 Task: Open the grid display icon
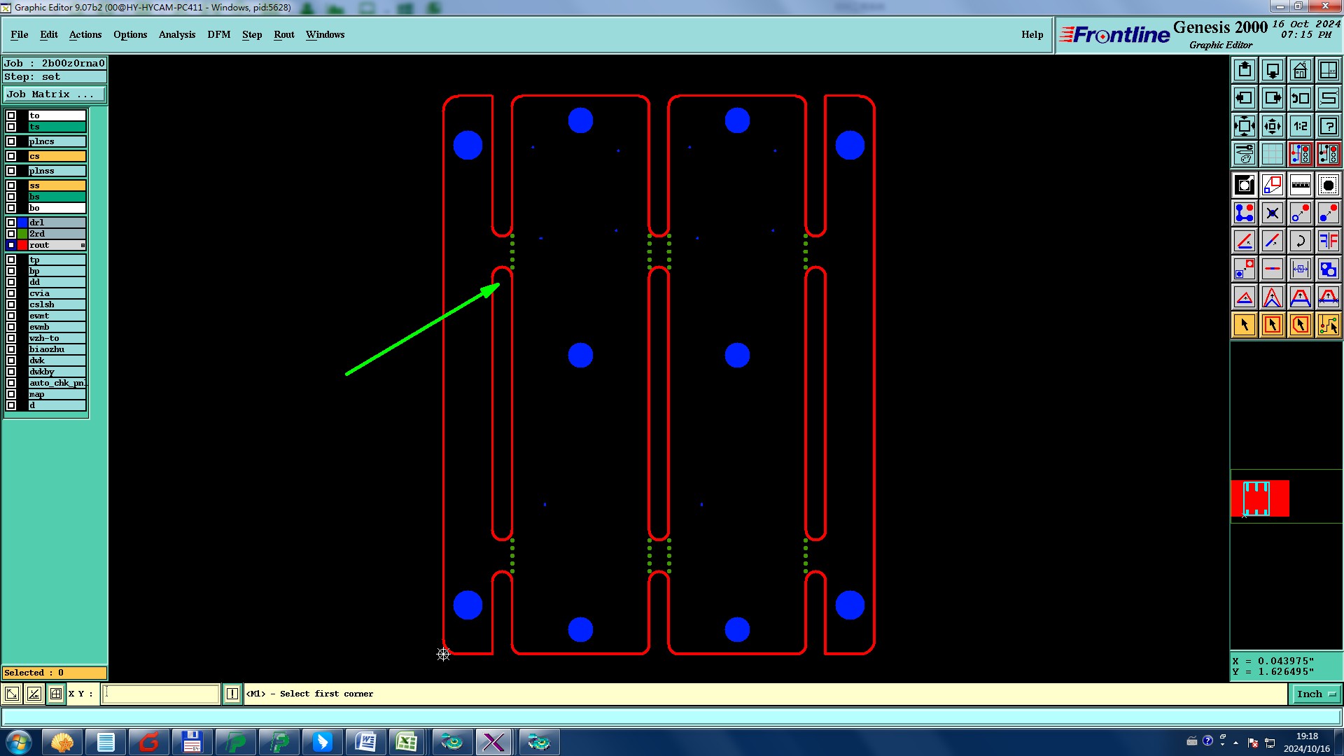[x=1272, y=154]
